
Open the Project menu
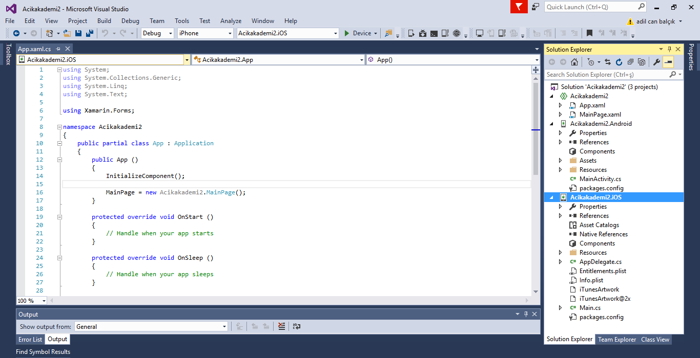[x=77, y=21]
